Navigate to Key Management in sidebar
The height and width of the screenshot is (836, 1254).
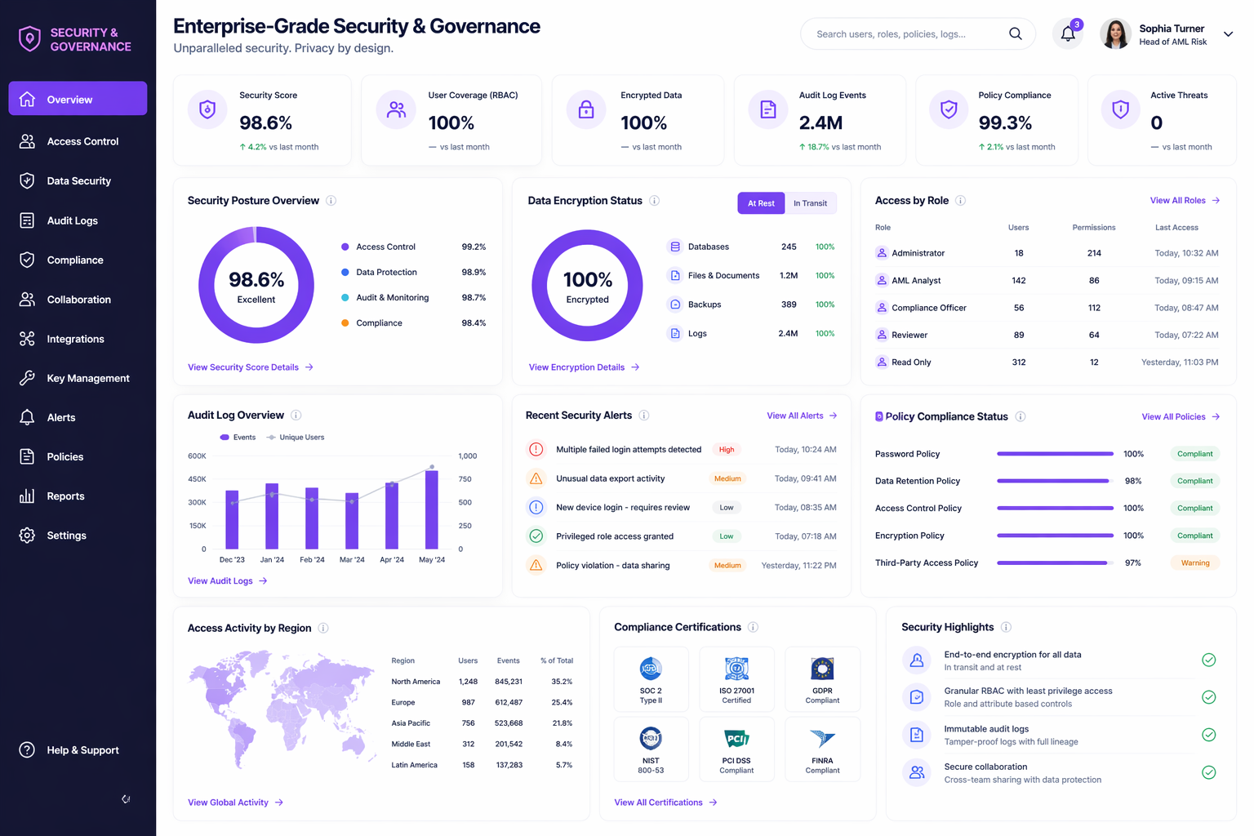click(78, 378)
